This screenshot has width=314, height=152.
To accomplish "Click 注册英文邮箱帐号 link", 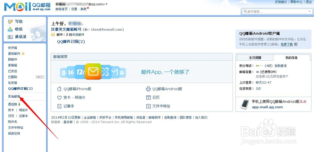I will click(66, 29).
